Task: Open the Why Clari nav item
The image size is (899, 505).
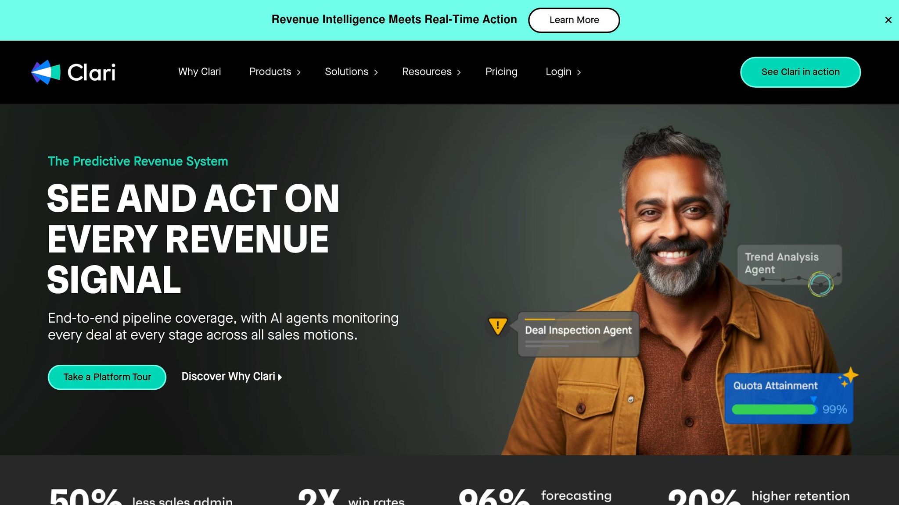Action: [199, 72]
